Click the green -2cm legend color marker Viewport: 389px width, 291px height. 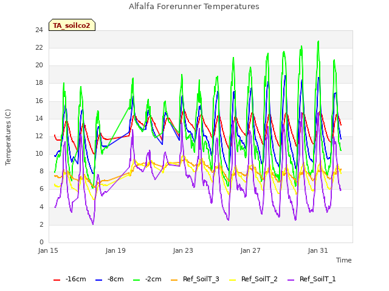coord(136,280)
